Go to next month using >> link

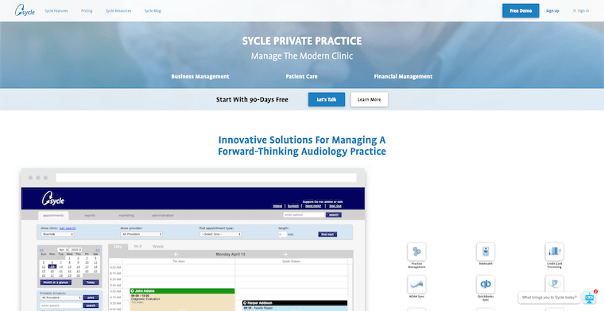pyautogui.click(x=98, y=250)
